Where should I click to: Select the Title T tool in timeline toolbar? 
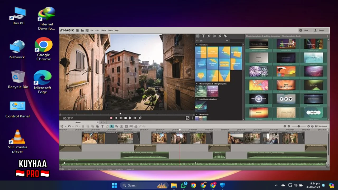pos(102,126)
